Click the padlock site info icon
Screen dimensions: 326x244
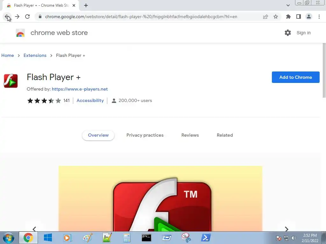point(40,17)
